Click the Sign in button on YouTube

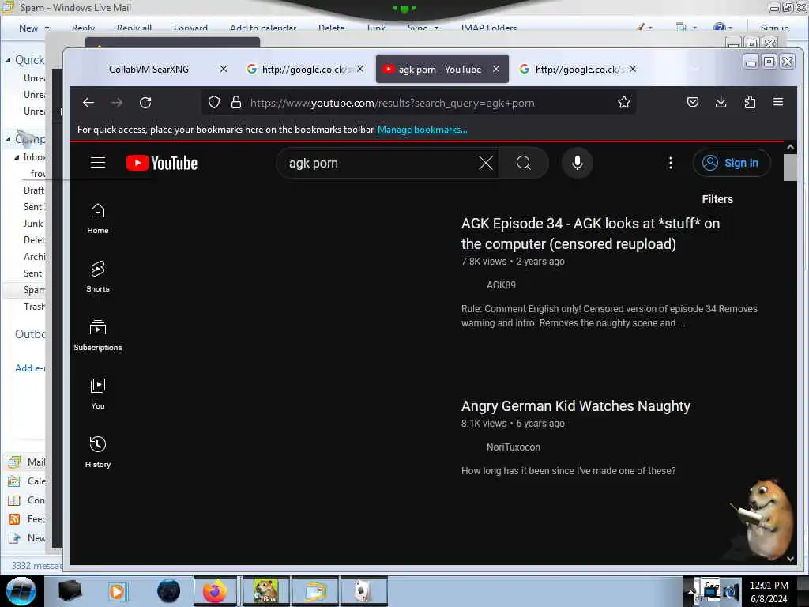pos(732,163)
